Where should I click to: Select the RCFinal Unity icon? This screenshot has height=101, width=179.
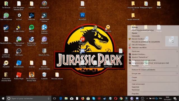[x=19, y=17]
